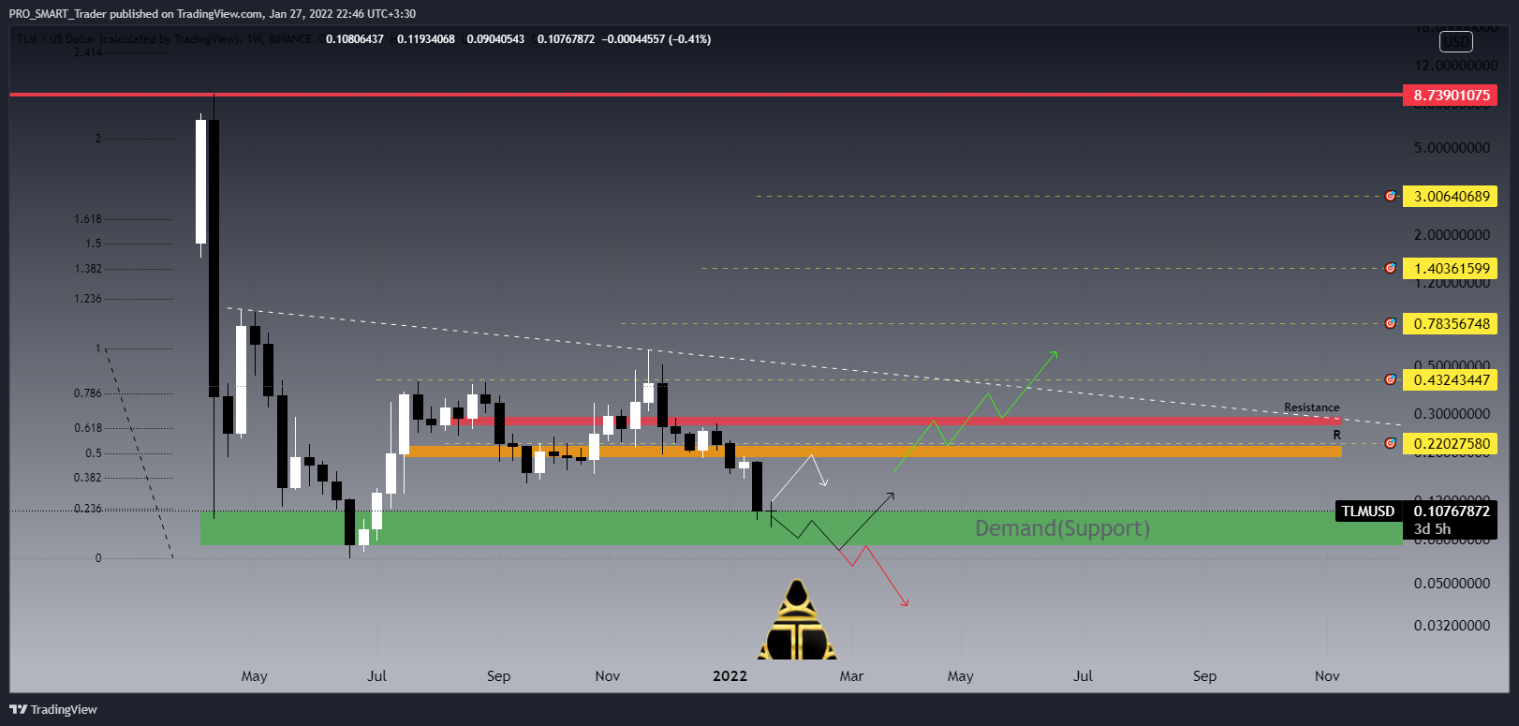Select the yellow 1.40361599 price label

(1450, 268)
